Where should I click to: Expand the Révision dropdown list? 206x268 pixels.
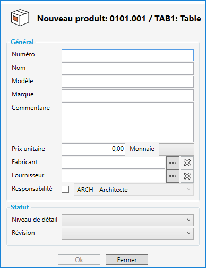(x=127, y=233)
